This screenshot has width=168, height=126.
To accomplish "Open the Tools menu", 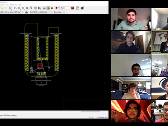I will (x=7, y=5).
